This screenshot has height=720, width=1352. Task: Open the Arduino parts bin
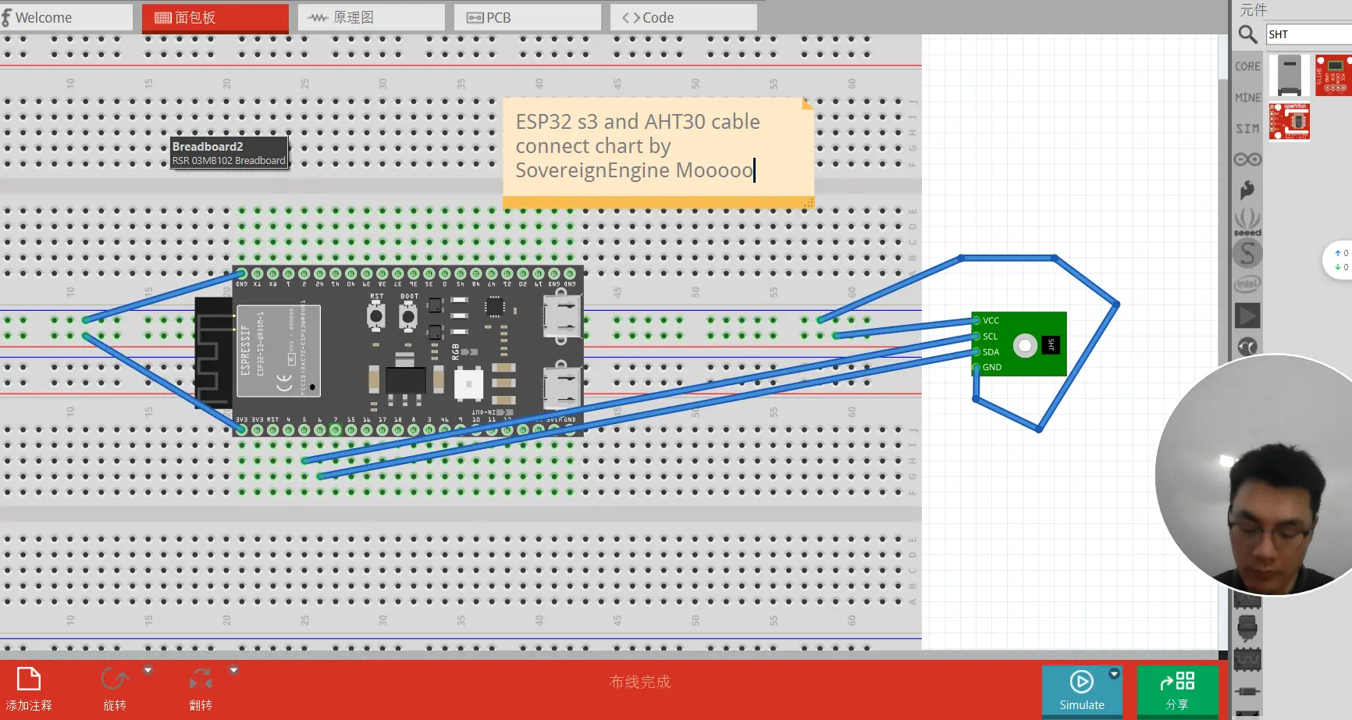click(1247, 159)
